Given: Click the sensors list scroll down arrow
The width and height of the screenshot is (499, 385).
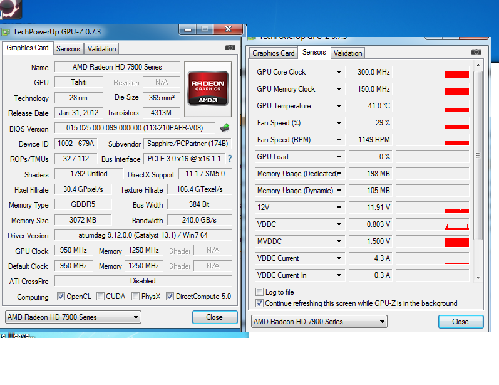Looking at the screenshot, I should click(x=478, y=278).
